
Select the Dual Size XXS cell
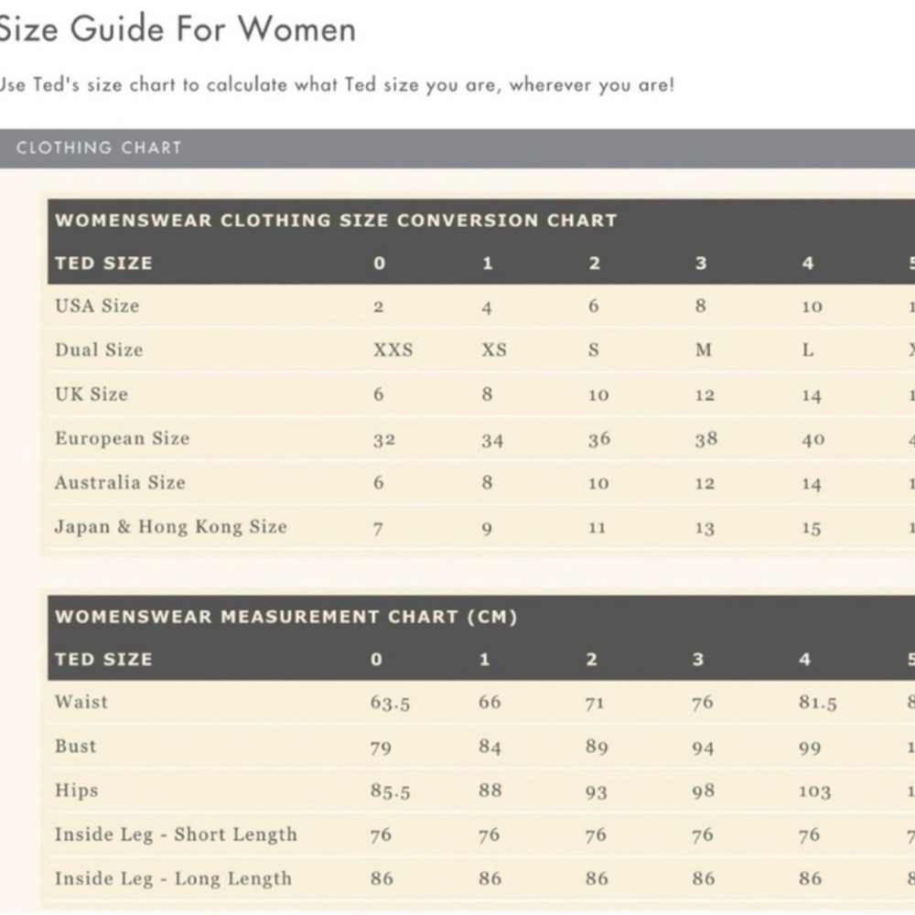click(393, 350)
